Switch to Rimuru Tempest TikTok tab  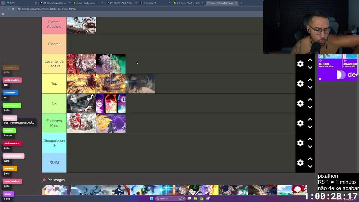(55, 3)
